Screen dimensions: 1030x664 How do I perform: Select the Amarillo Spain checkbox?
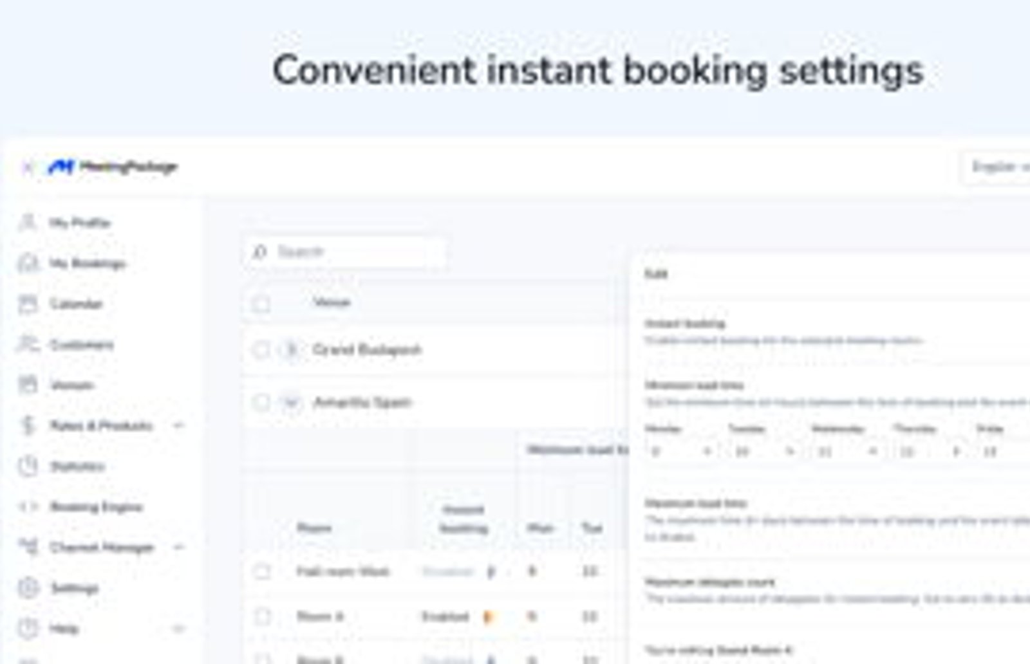point(261,403)
